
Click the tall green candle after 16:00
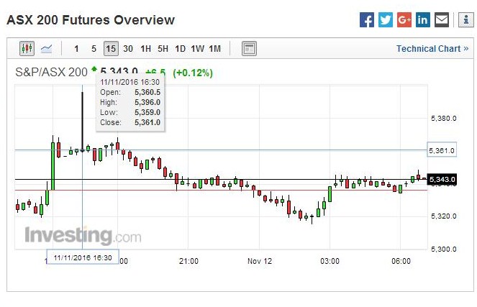coord(53,166)
